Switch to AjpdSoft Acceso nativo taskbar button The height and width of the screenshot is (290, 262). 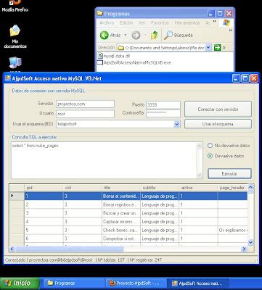point(198,283)
